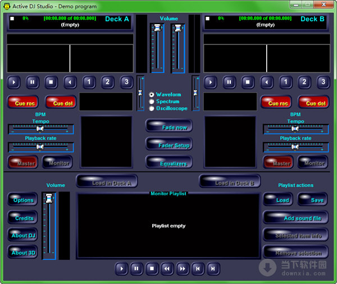The height and width of the screenshot is (284, 337).
Task: Adjust Deck A Tempo slider
Action: 41,129
